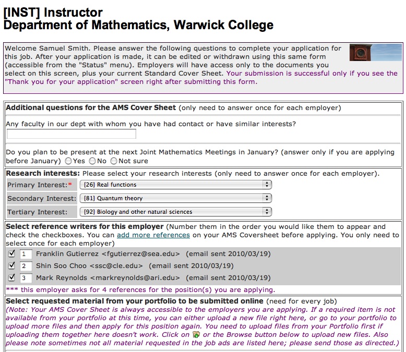Select Not sure for Joint Mathematics Meetings
This screenshot has width=406, height=352.
(x=113, y=161)
